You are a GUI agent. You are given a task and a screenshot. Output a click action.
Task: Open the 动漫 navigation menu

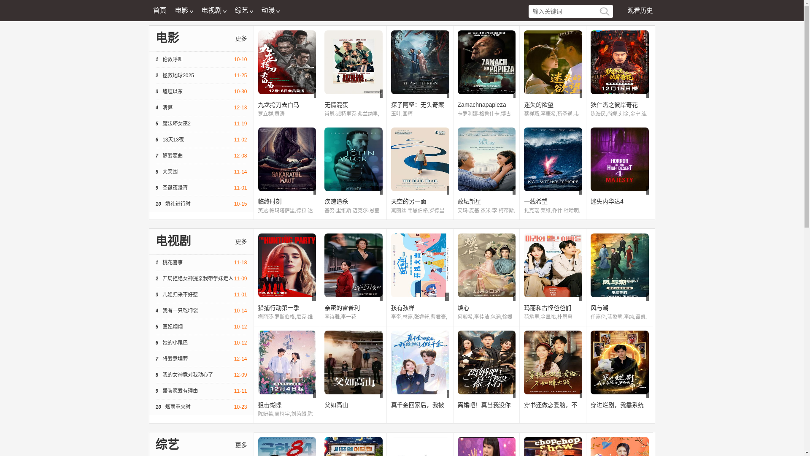[270, 11]
